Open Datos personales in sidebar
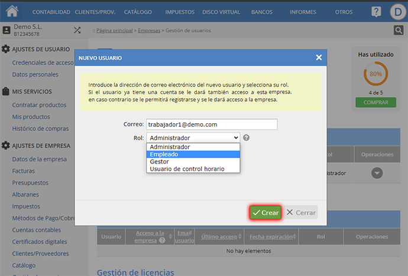 click(35, 74)
